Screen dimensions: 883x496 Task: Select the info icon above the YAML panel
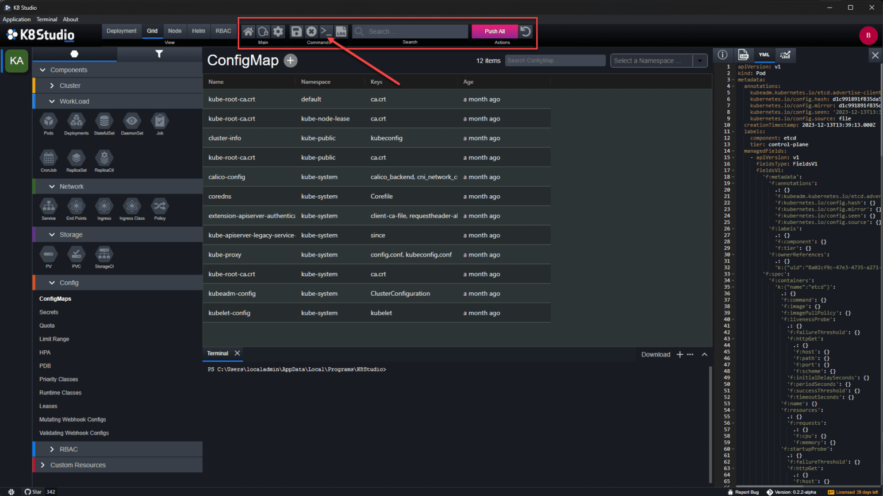[x=723, y=55]
